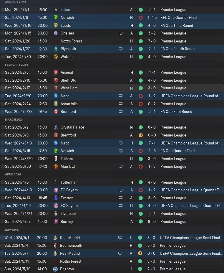
Task: Click the Tottenham club crest
Action: (x=56, y=182)
